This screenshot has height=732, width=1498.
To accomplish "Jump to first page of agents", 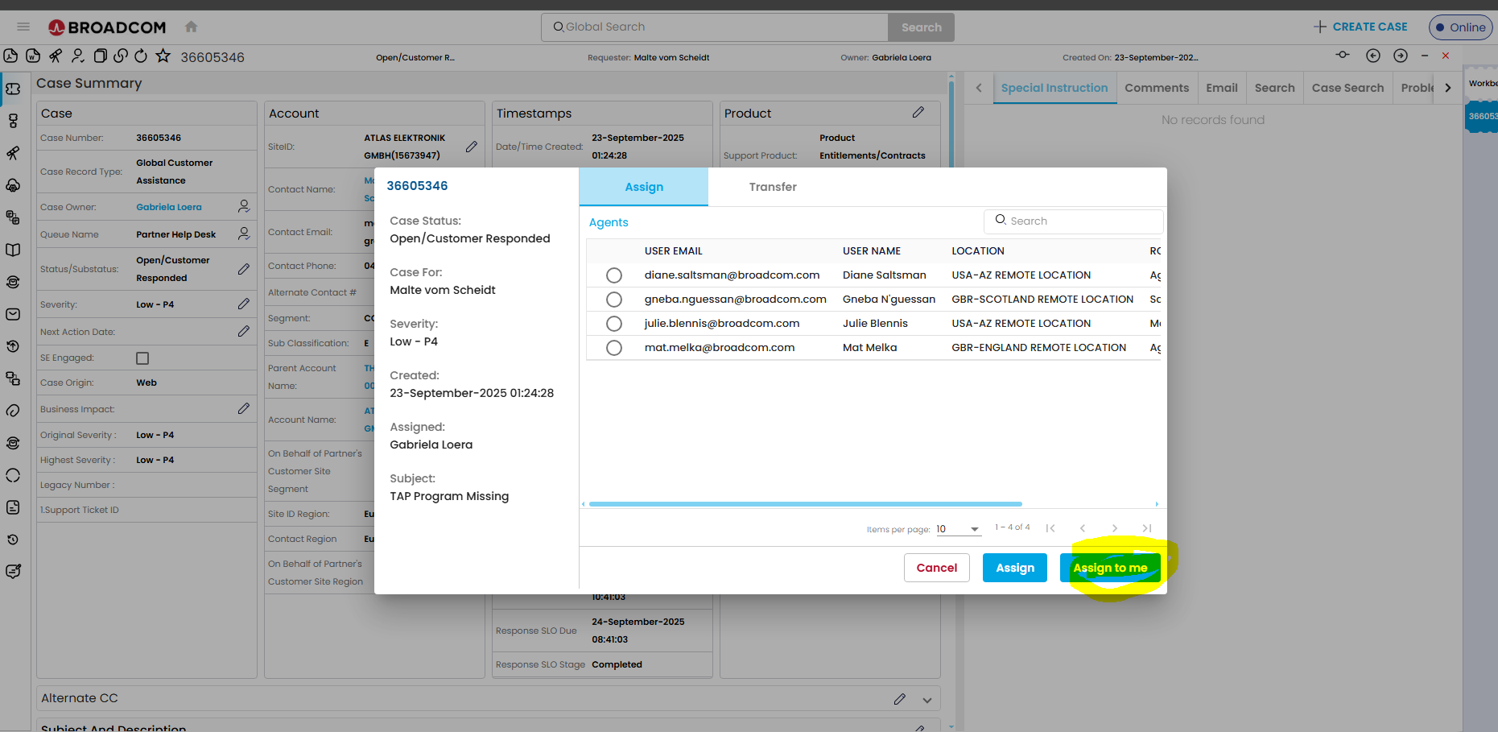I will (x=1050, y=528).
